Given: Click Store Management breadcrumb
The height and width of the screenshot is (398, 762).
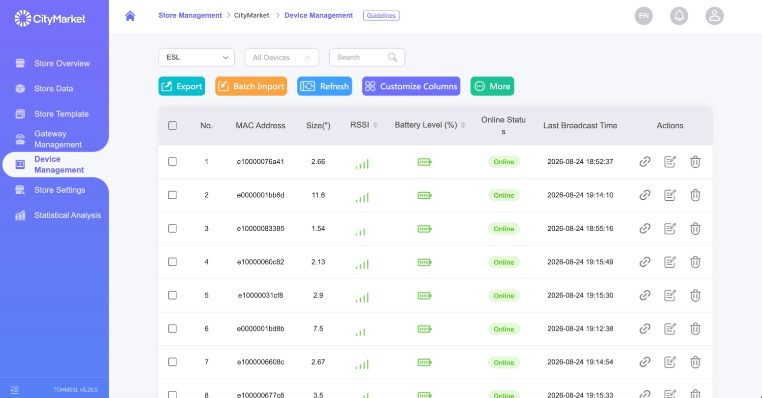Looking at the screenshot, I should [x=190, y=16].
